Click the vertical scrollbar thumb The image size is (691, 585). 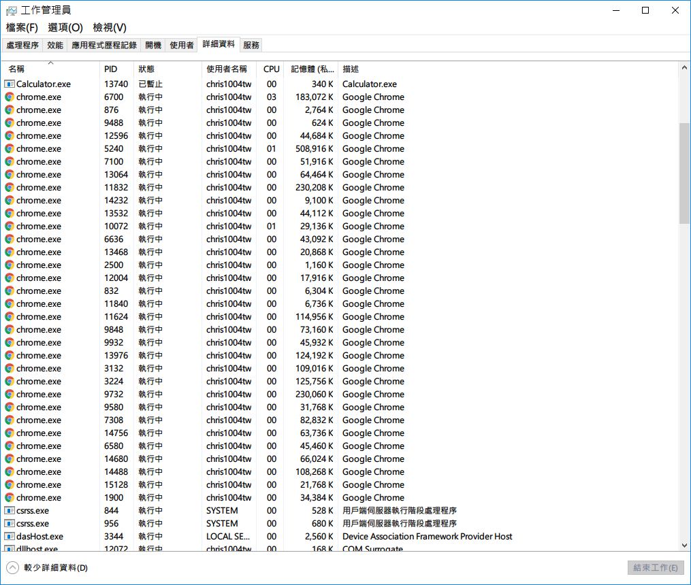(684, 173)
